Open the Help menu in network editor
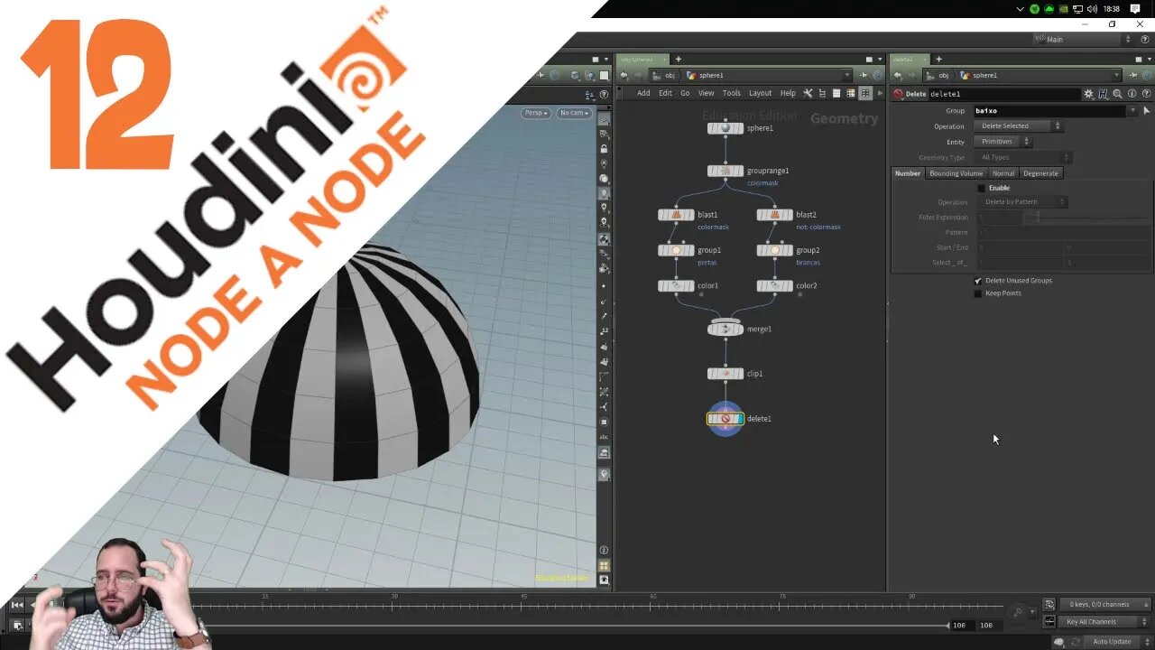 point(788,93)
